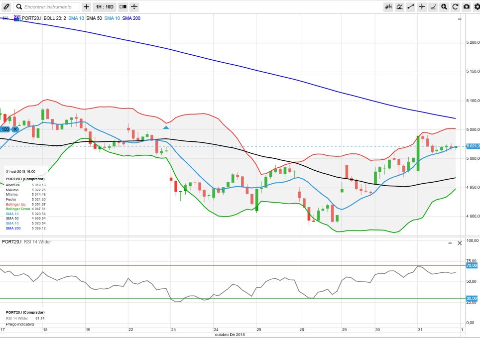Viewport: 480px width, 338px height.
Task: Click the RSI 70,00 overbought level label
Action: click(x=472, y=265)
